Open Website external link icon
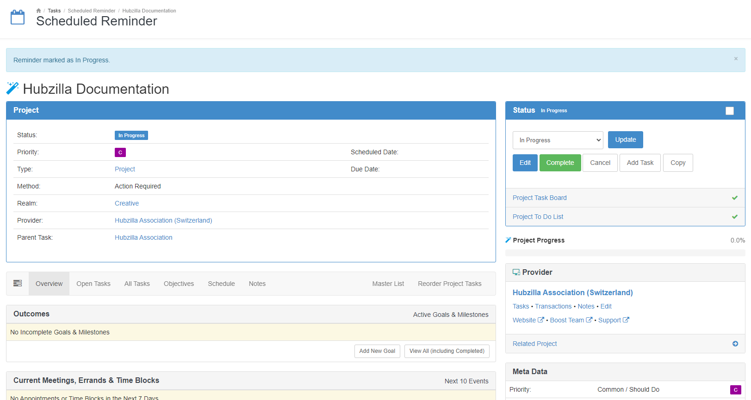Screen dimensions: 751x400 tap(540, 320)
